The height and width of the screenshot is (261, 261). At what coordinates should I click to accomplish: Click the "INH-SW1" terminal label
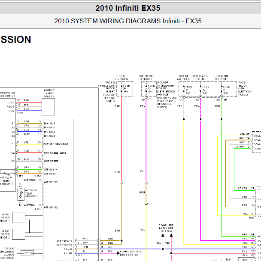tap(49, 124)
